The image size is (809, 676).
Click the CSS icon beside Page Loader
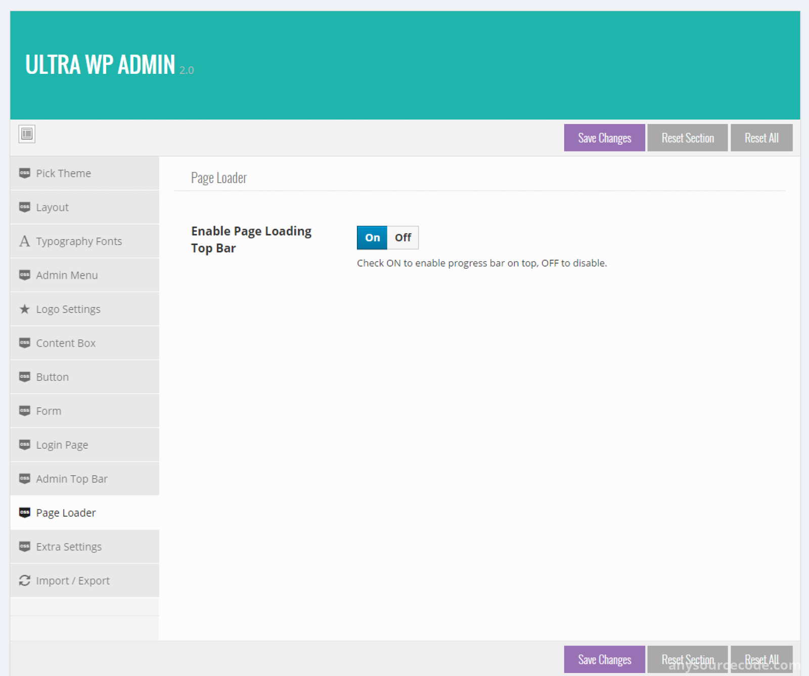pyautogui.click(x=25, y=513)
